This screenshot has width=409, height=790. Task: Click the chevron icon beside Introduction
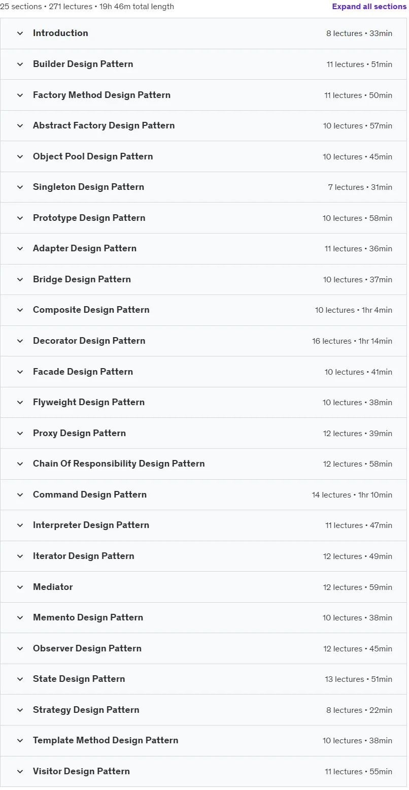point(20,34)
